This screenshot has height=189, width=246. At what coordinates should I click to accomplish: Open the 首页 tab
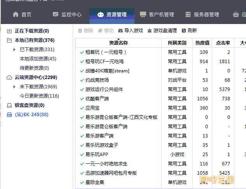click(22, 15)
